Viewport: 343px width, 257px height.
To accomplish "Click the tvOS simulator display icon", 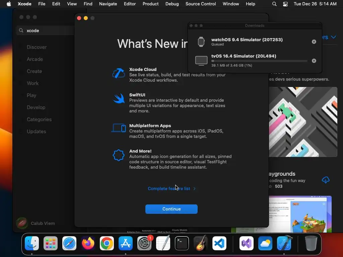I will [x=201, y=61].
